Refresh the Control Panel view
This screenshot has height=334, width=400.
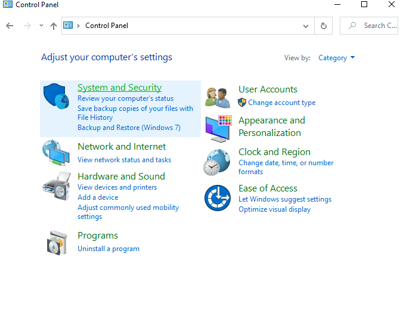coord(323,26)
